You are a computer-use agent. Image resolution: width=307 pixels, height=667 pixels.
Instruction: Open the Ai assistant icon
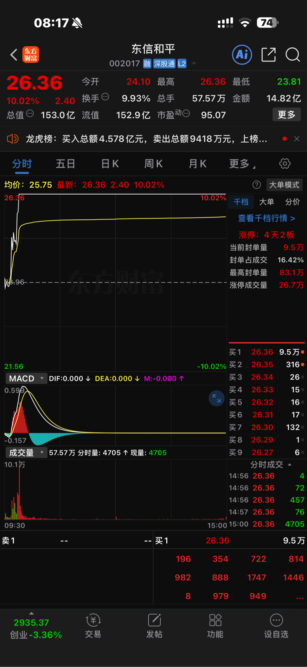point(242,54)
